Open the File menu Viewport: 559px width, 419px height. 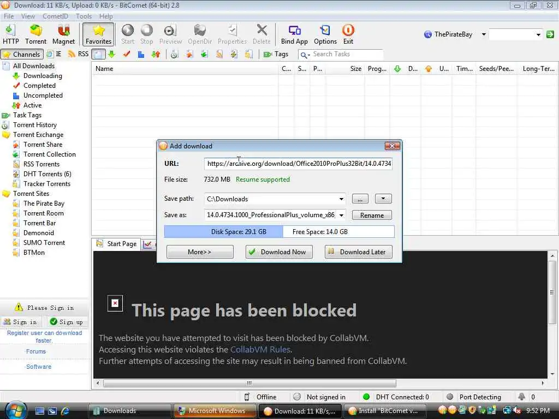(9, 16)
